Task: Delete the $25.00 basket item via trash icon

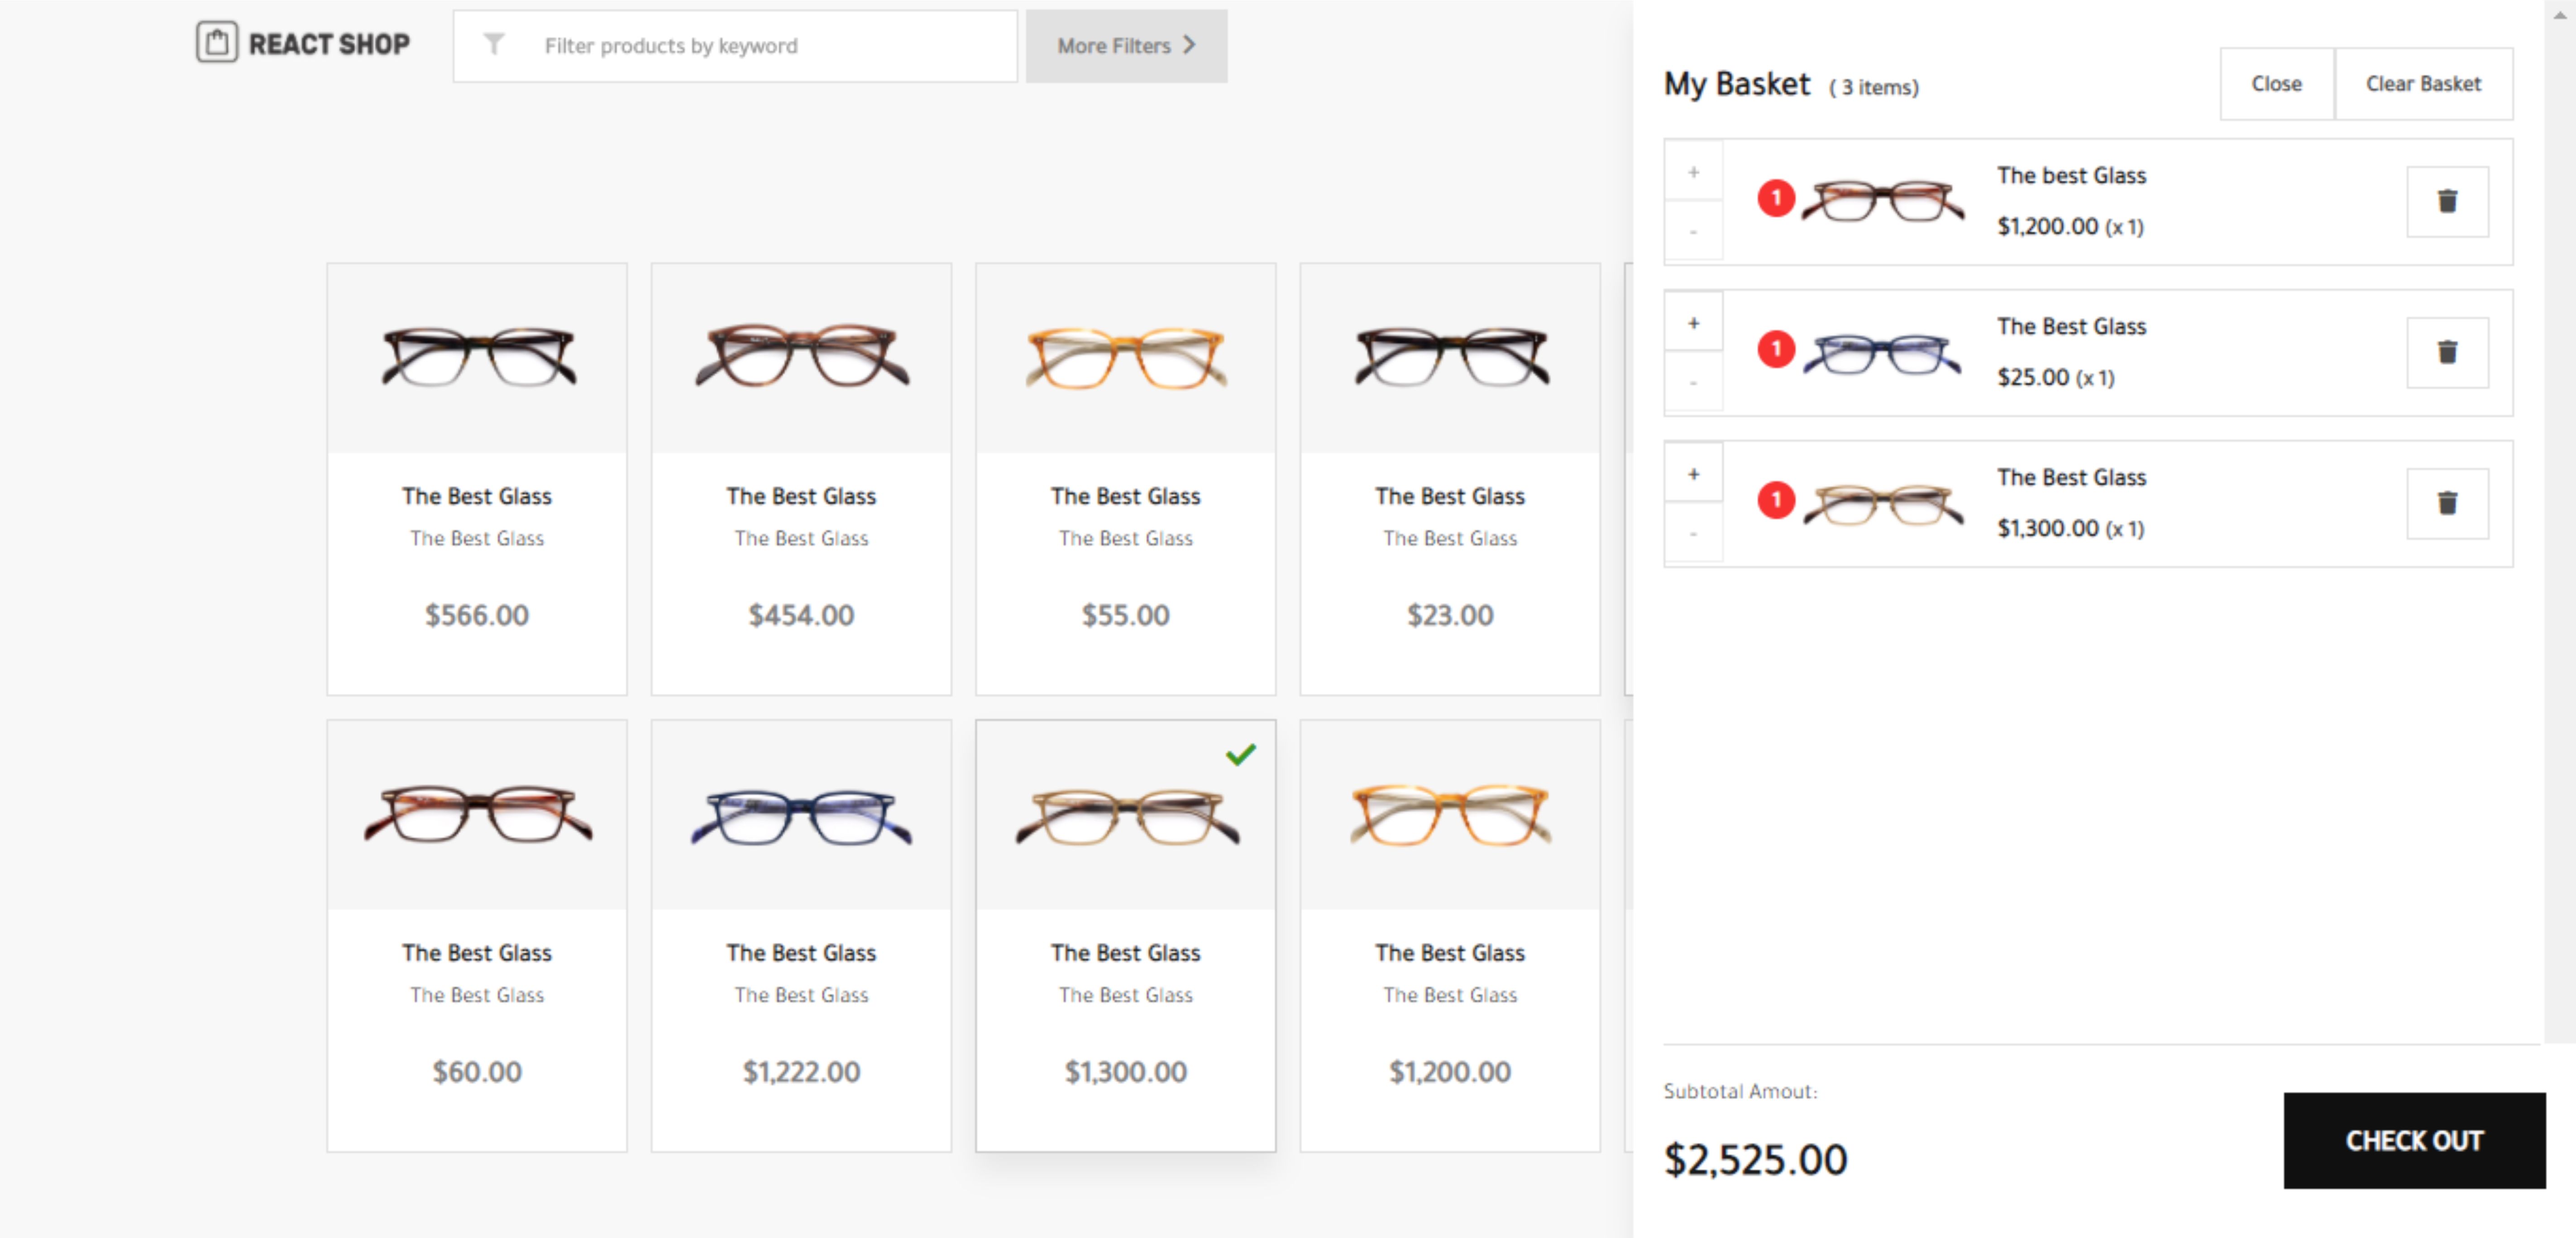Action: click(2446, 353)
